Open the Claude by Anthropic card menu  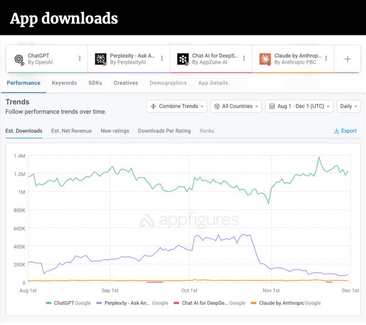pyautogui.click(x=326, y=58)
